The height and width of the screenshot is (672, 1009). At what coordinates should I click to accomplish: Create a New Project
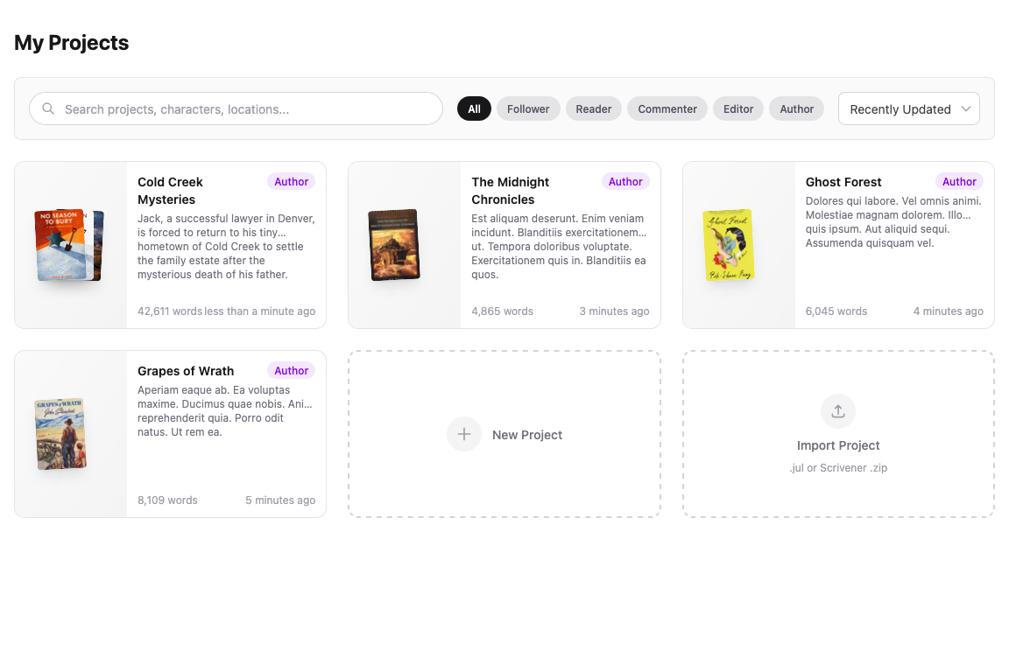pyautogui.click(x=504, y=434)
